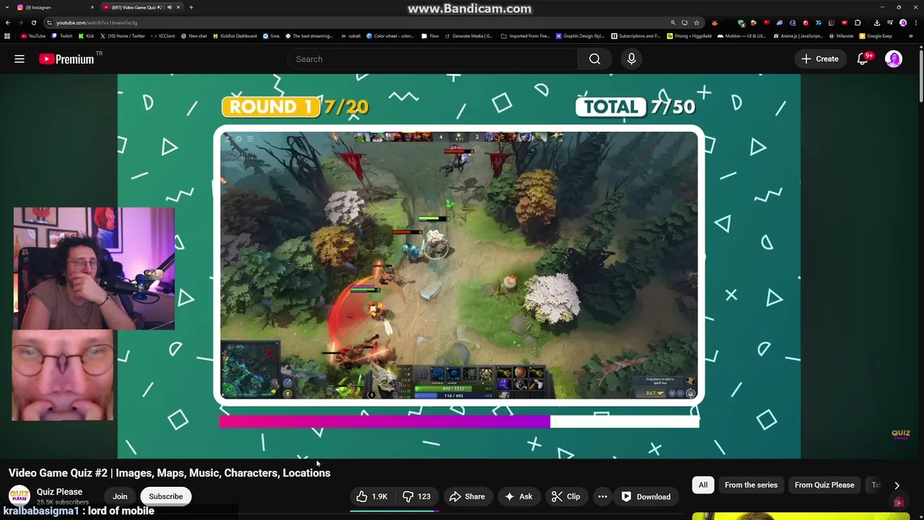Viewport: 924px width, 520px height.
Task: Create a Clip of the video
Action: tap(566, 496)
